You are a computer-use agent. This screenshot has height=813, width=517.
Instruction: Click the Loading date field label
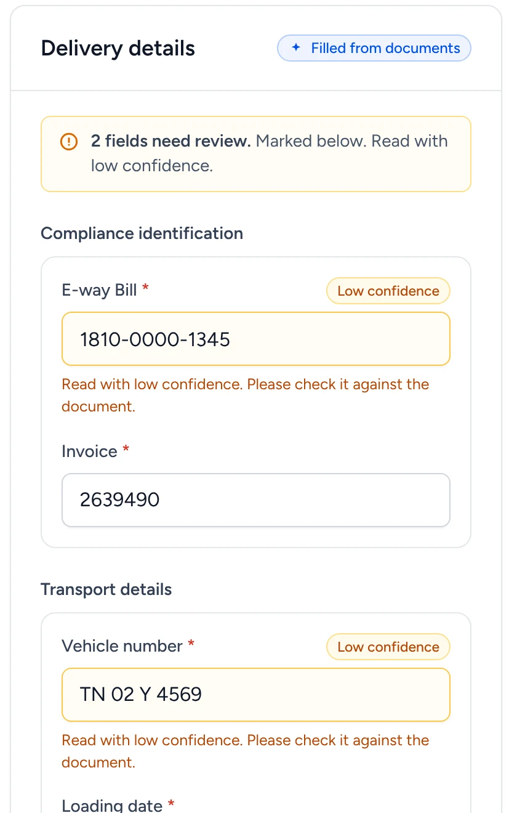tap(112, 805)
